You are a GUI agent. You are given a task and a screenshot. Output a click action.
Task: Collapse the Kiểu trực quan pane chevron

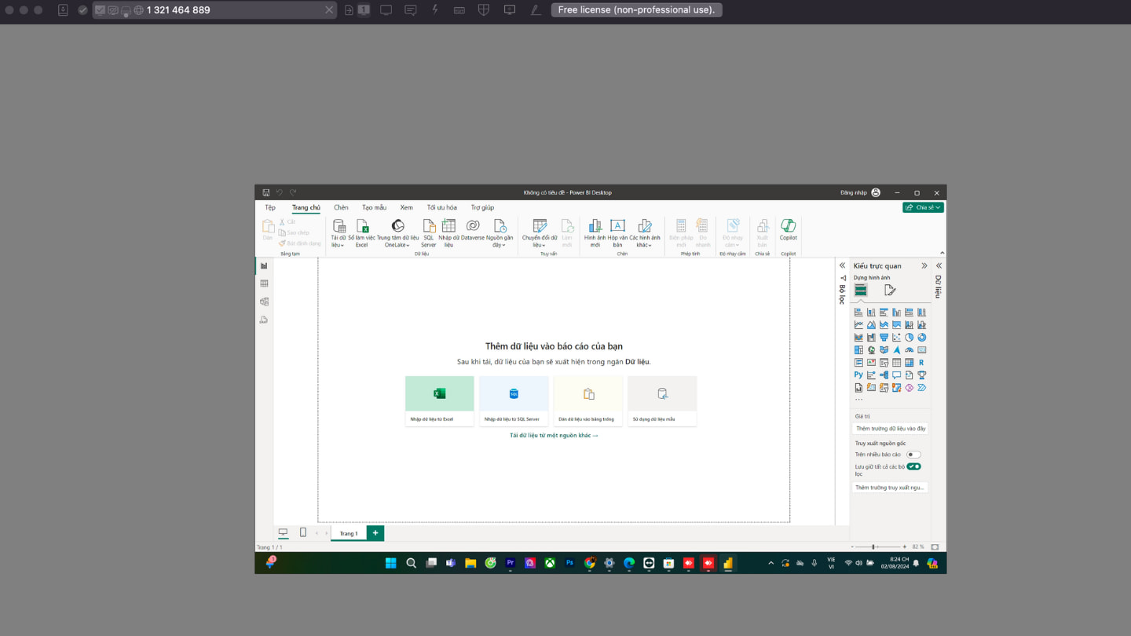[924, 265]
